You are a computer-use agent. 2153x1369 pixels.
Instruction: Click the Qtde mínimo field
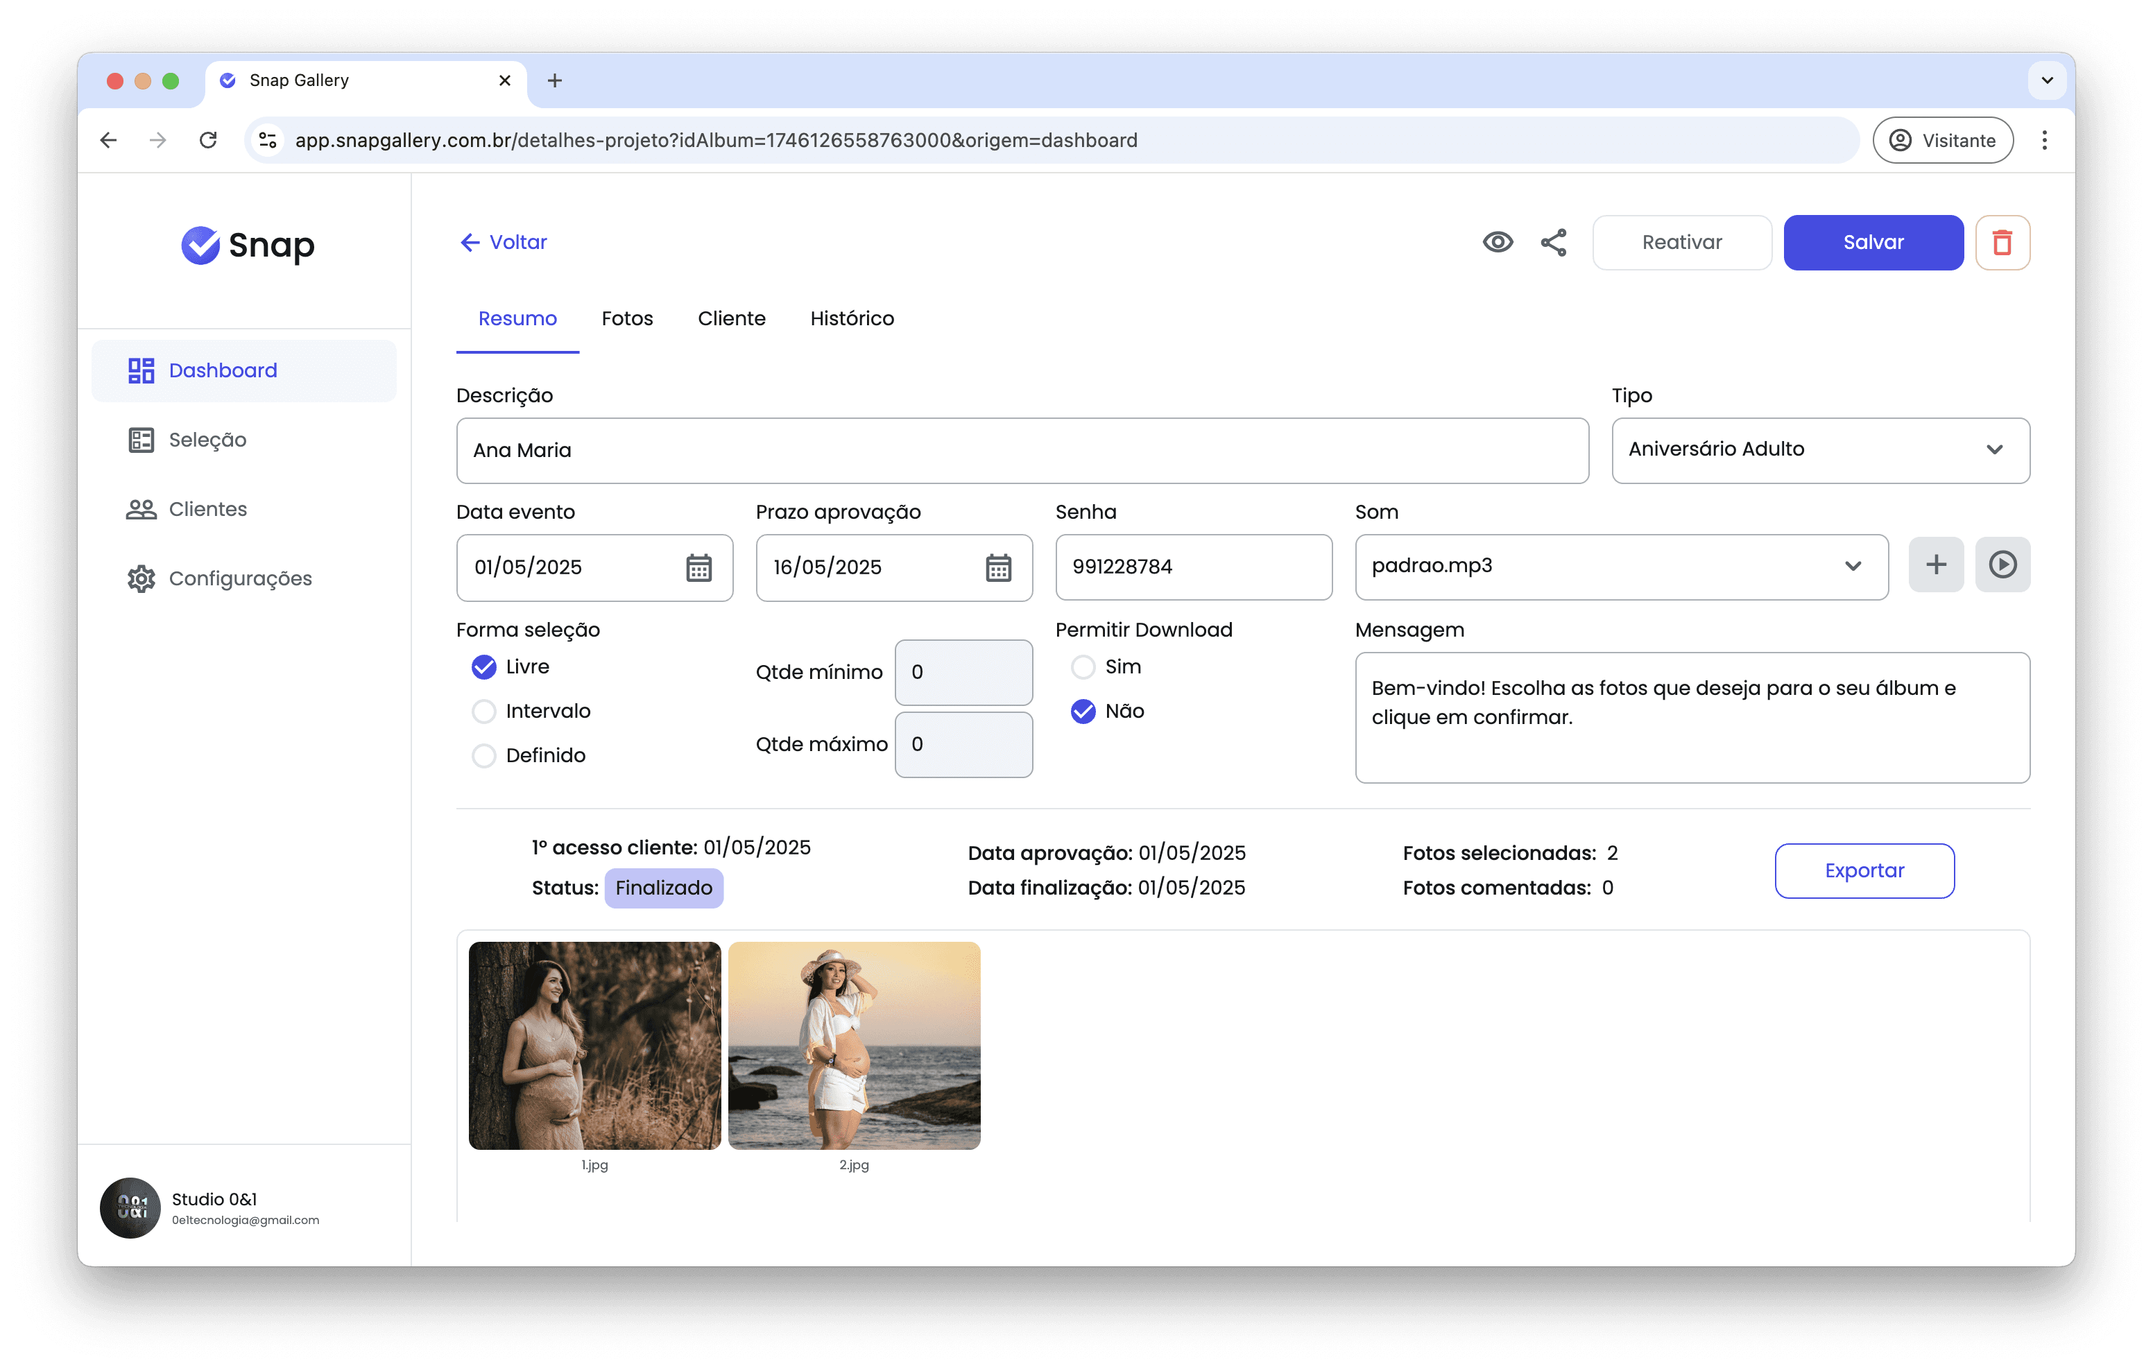963,673
